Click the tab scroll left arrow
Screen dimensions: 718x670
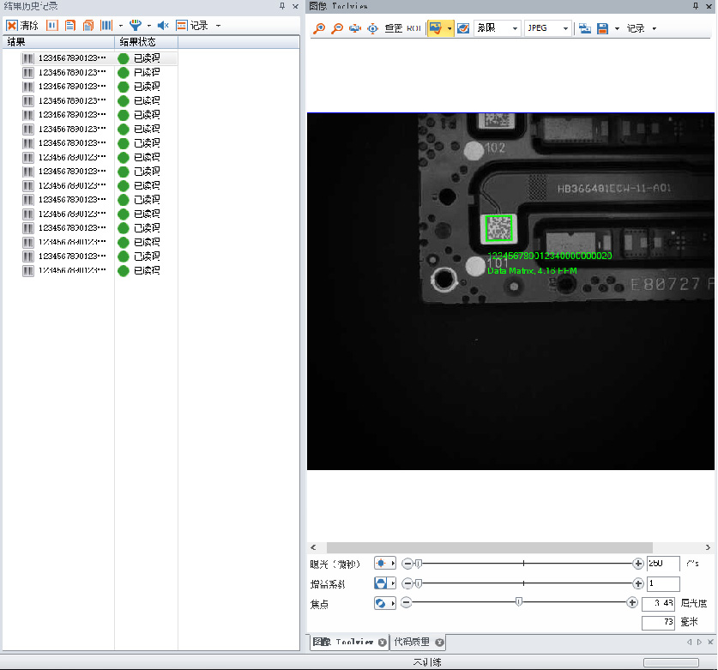[690, 642]
